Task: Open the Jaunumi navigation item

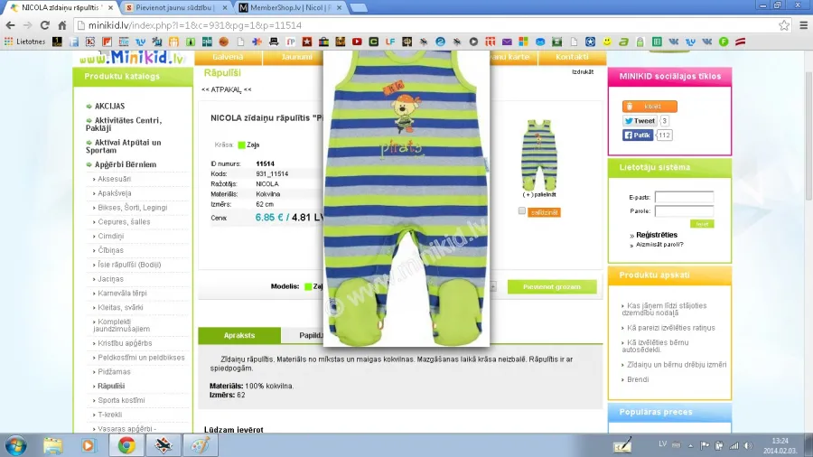Action: (297, 57)
